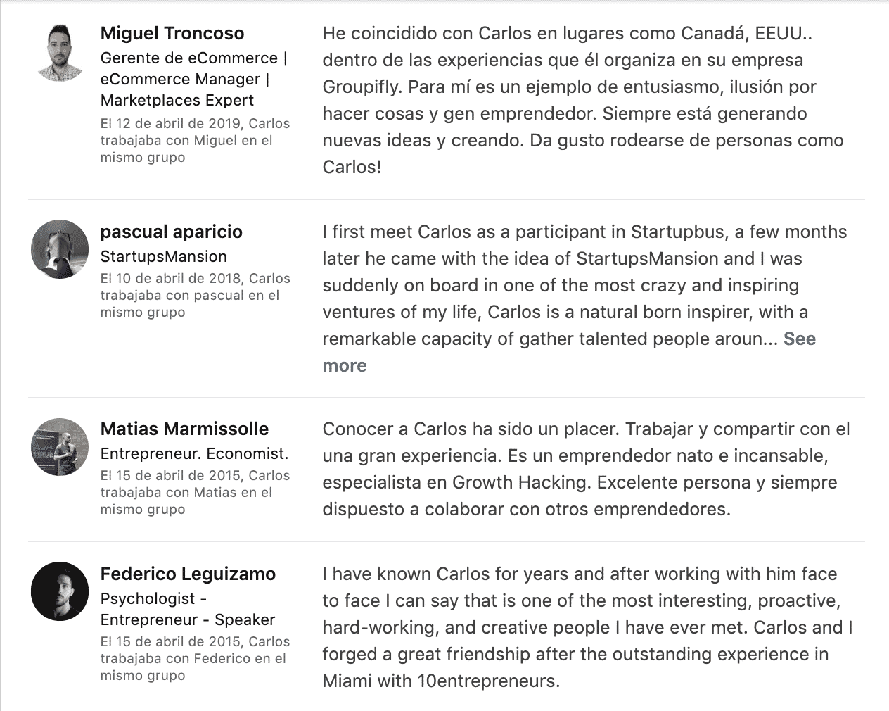The height and width of the screenshot is (711, 889).
Task: Click the Entrepreneur. Economist. headline
Action: tap(195, 453)
